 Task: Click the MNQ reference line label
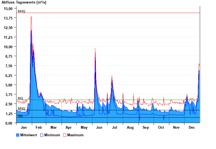coord(21,109)
